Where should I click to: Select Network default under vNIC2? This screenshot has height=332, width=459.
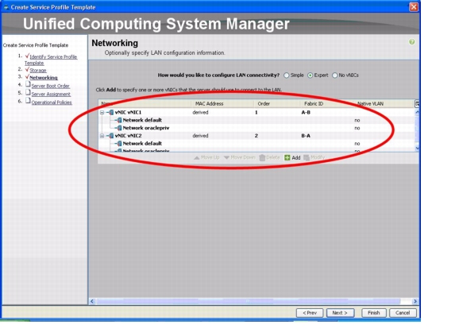point(256,144)
